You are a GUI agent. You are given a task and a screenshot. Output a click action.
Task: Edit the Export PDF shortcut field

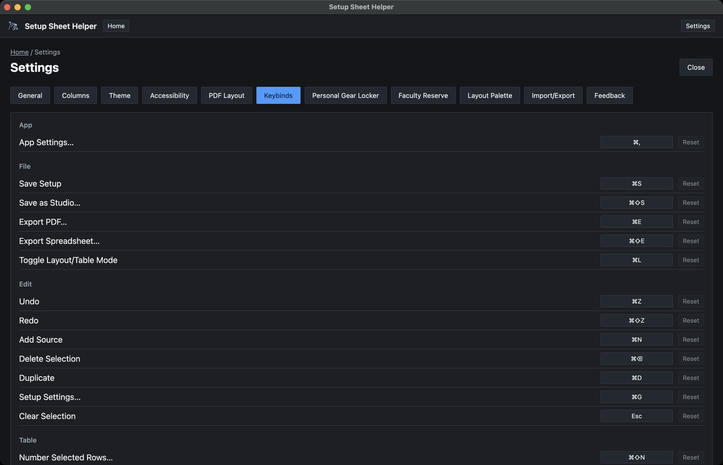(x=637, y=222)
